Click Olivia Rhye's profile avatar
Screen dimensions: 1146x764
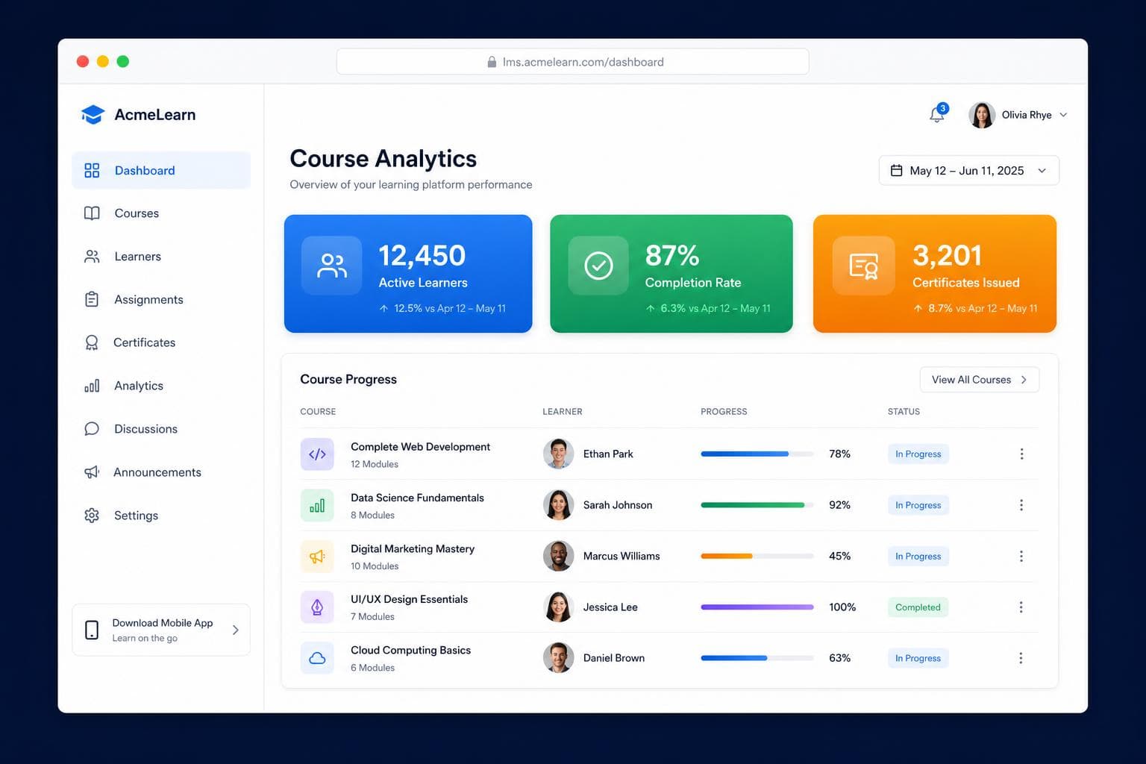point(982,115)
